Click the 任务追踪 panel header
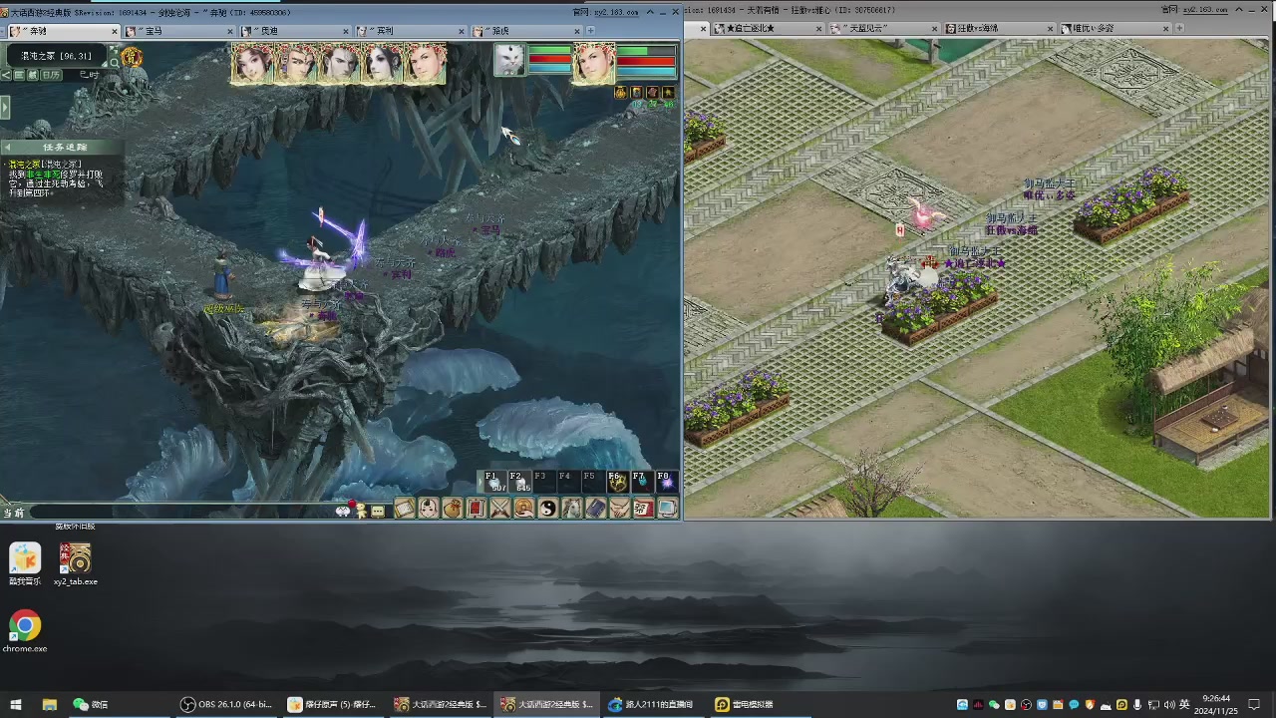1276x718 pixels. click(65, 147)
